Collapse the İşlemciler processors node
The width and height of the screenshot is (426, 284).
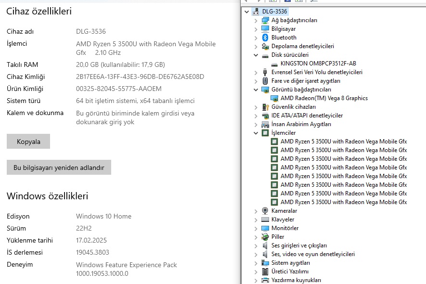point(256,133)
